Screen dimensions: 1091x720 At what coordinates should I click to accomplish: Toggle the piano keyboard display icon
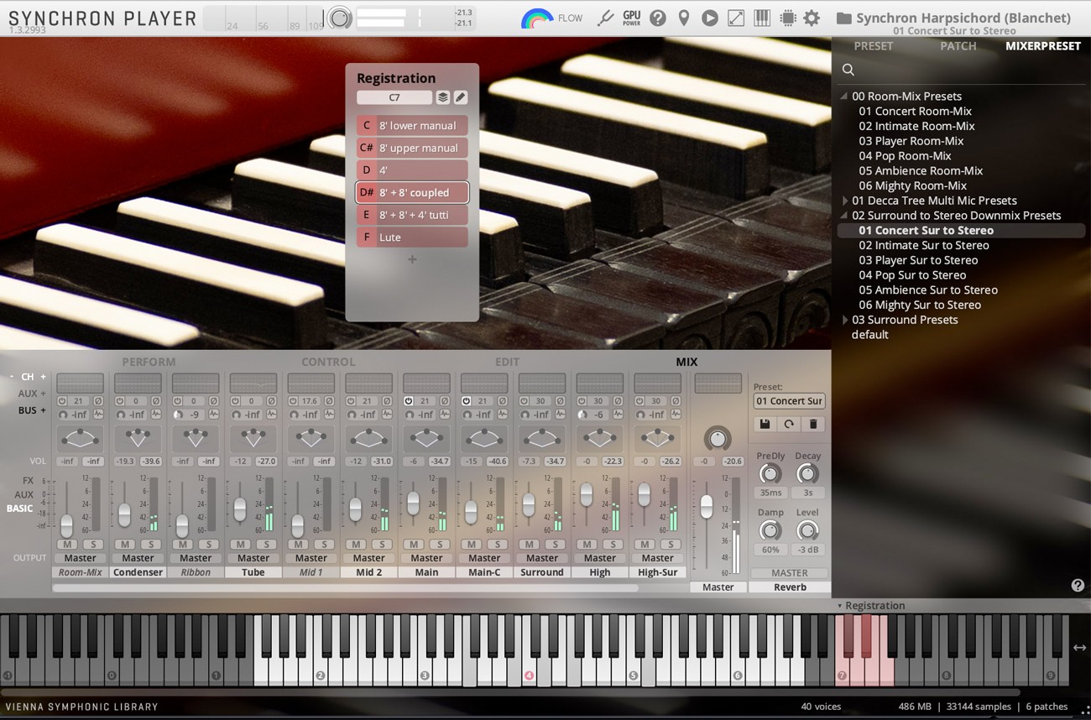coord(760,17)
